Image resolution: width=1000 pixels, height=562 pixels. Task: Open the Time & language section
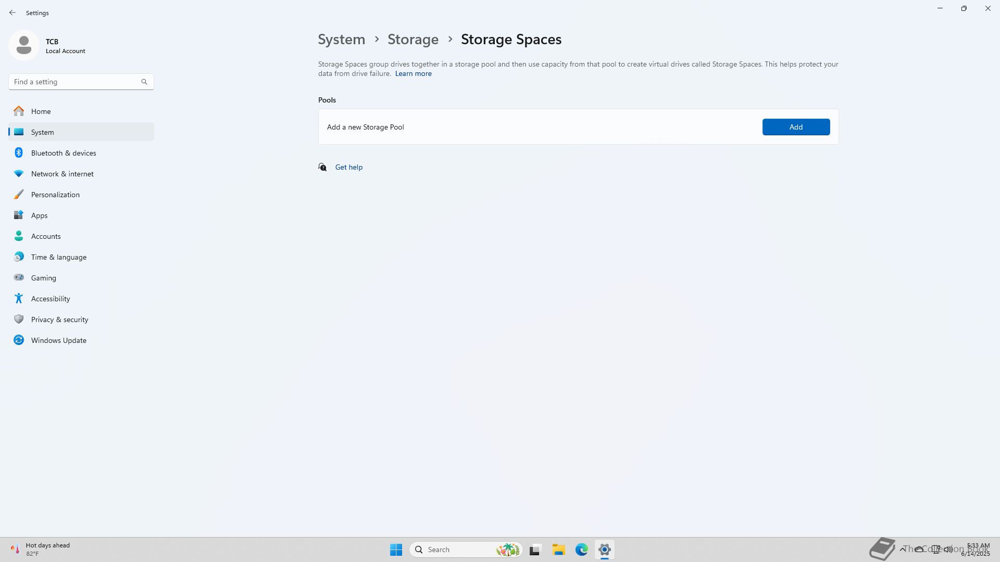click(x=58, y=257)
